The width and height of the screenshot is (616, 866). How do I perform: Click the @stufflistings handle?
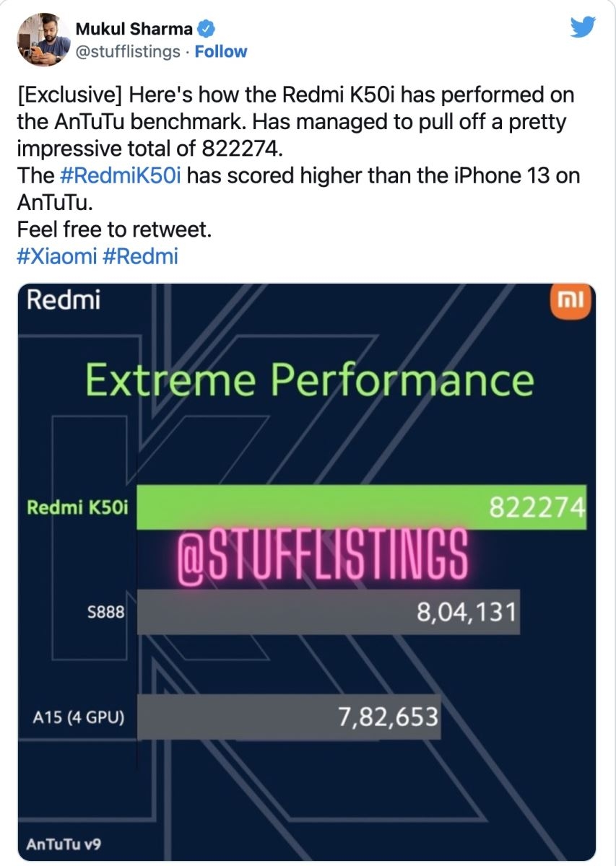coord(127,51)
